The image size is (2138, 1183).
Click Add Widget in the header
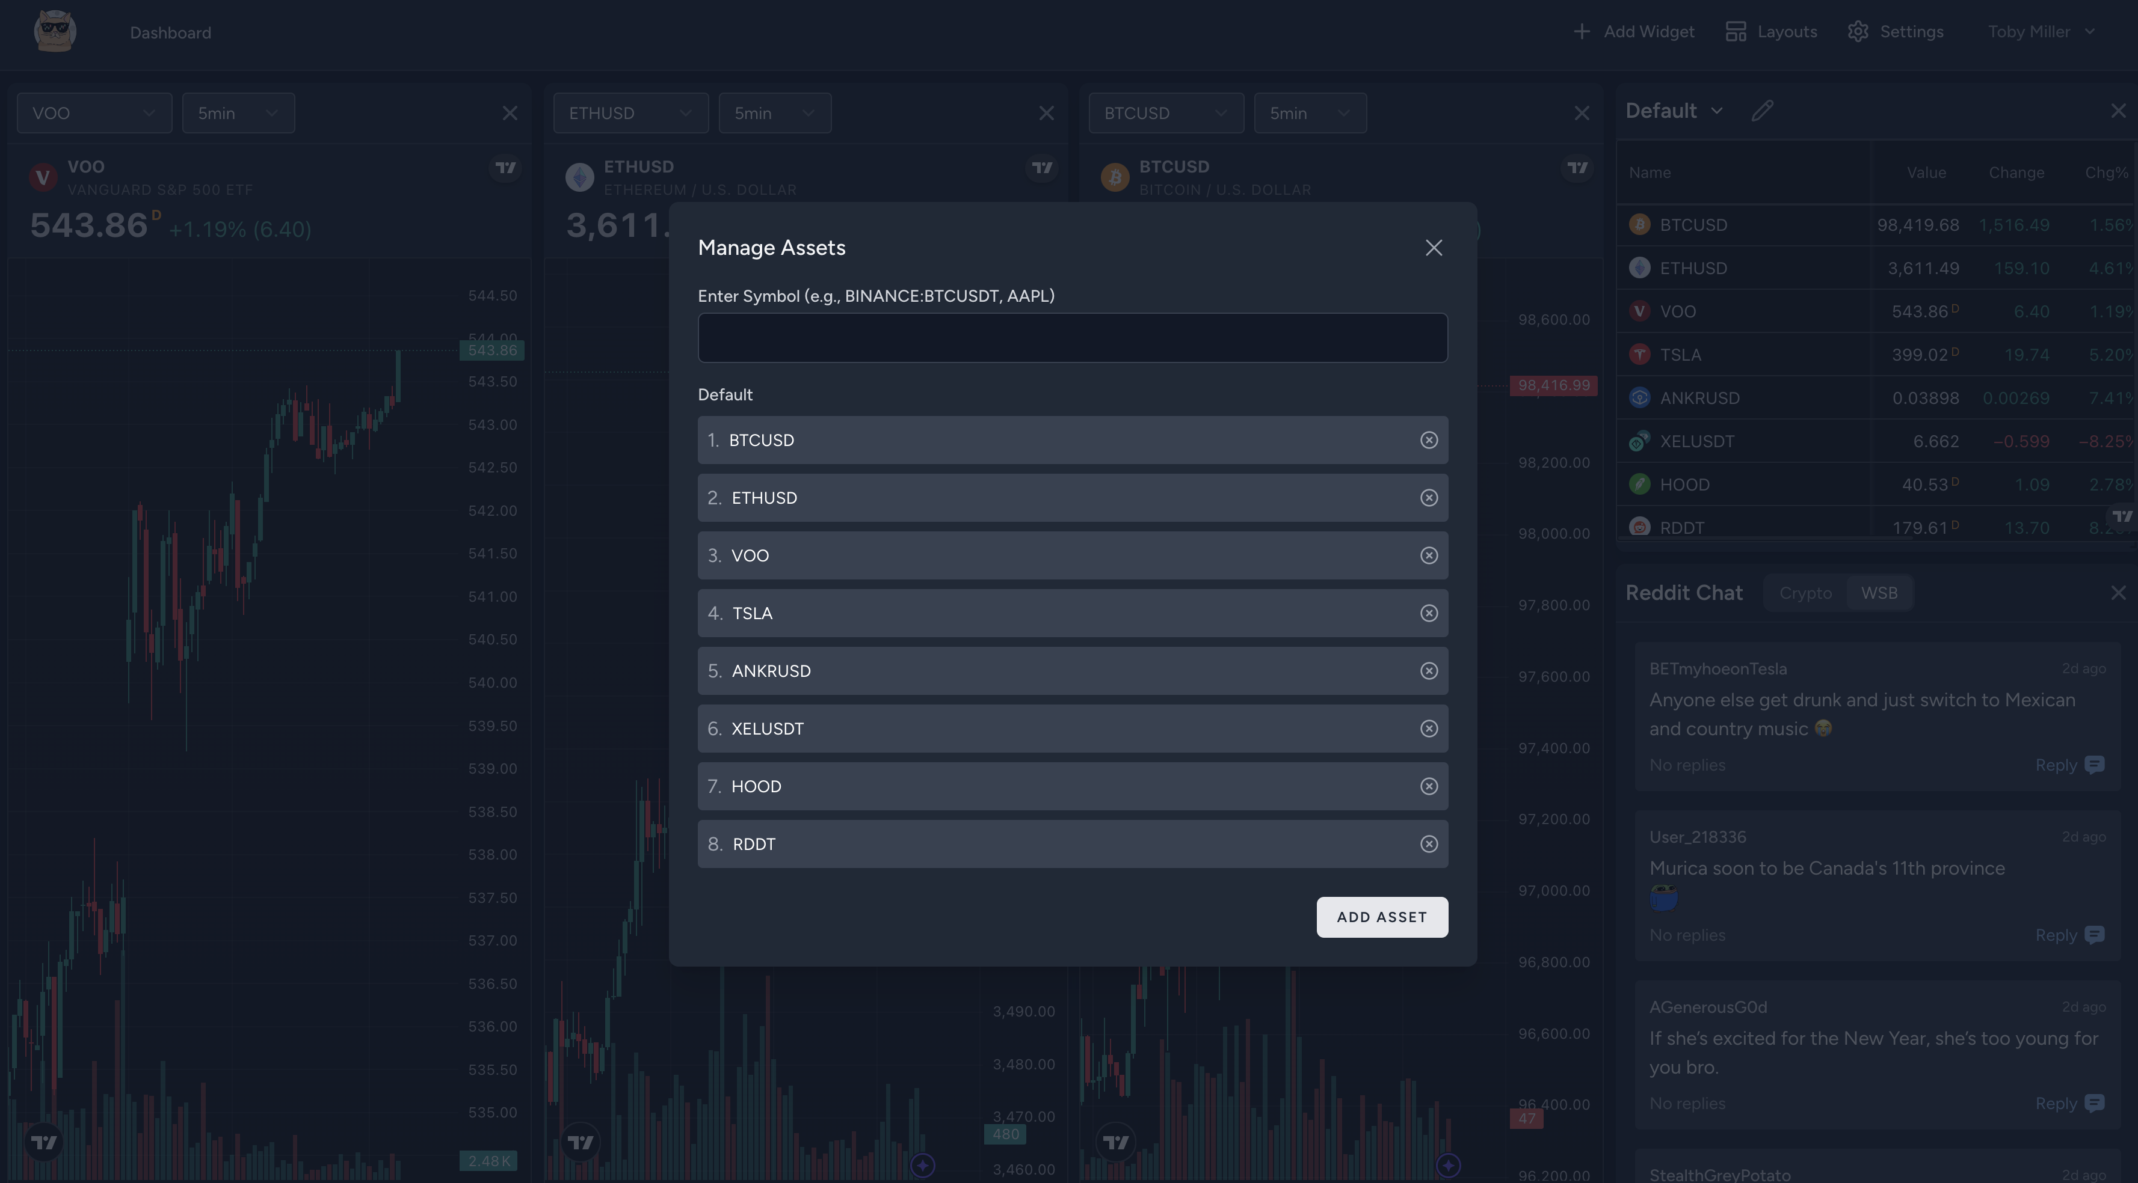click(1633, 31)
